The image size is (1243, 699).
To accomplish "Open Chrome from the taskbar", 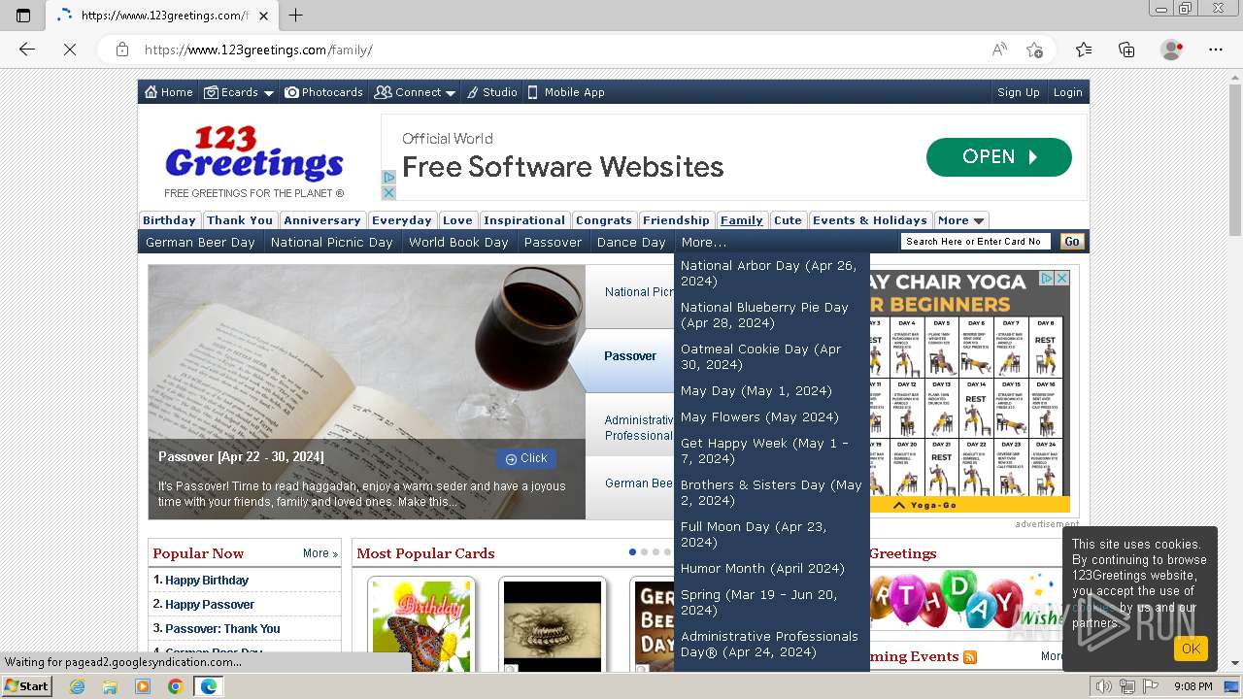I will click(175, 686).
